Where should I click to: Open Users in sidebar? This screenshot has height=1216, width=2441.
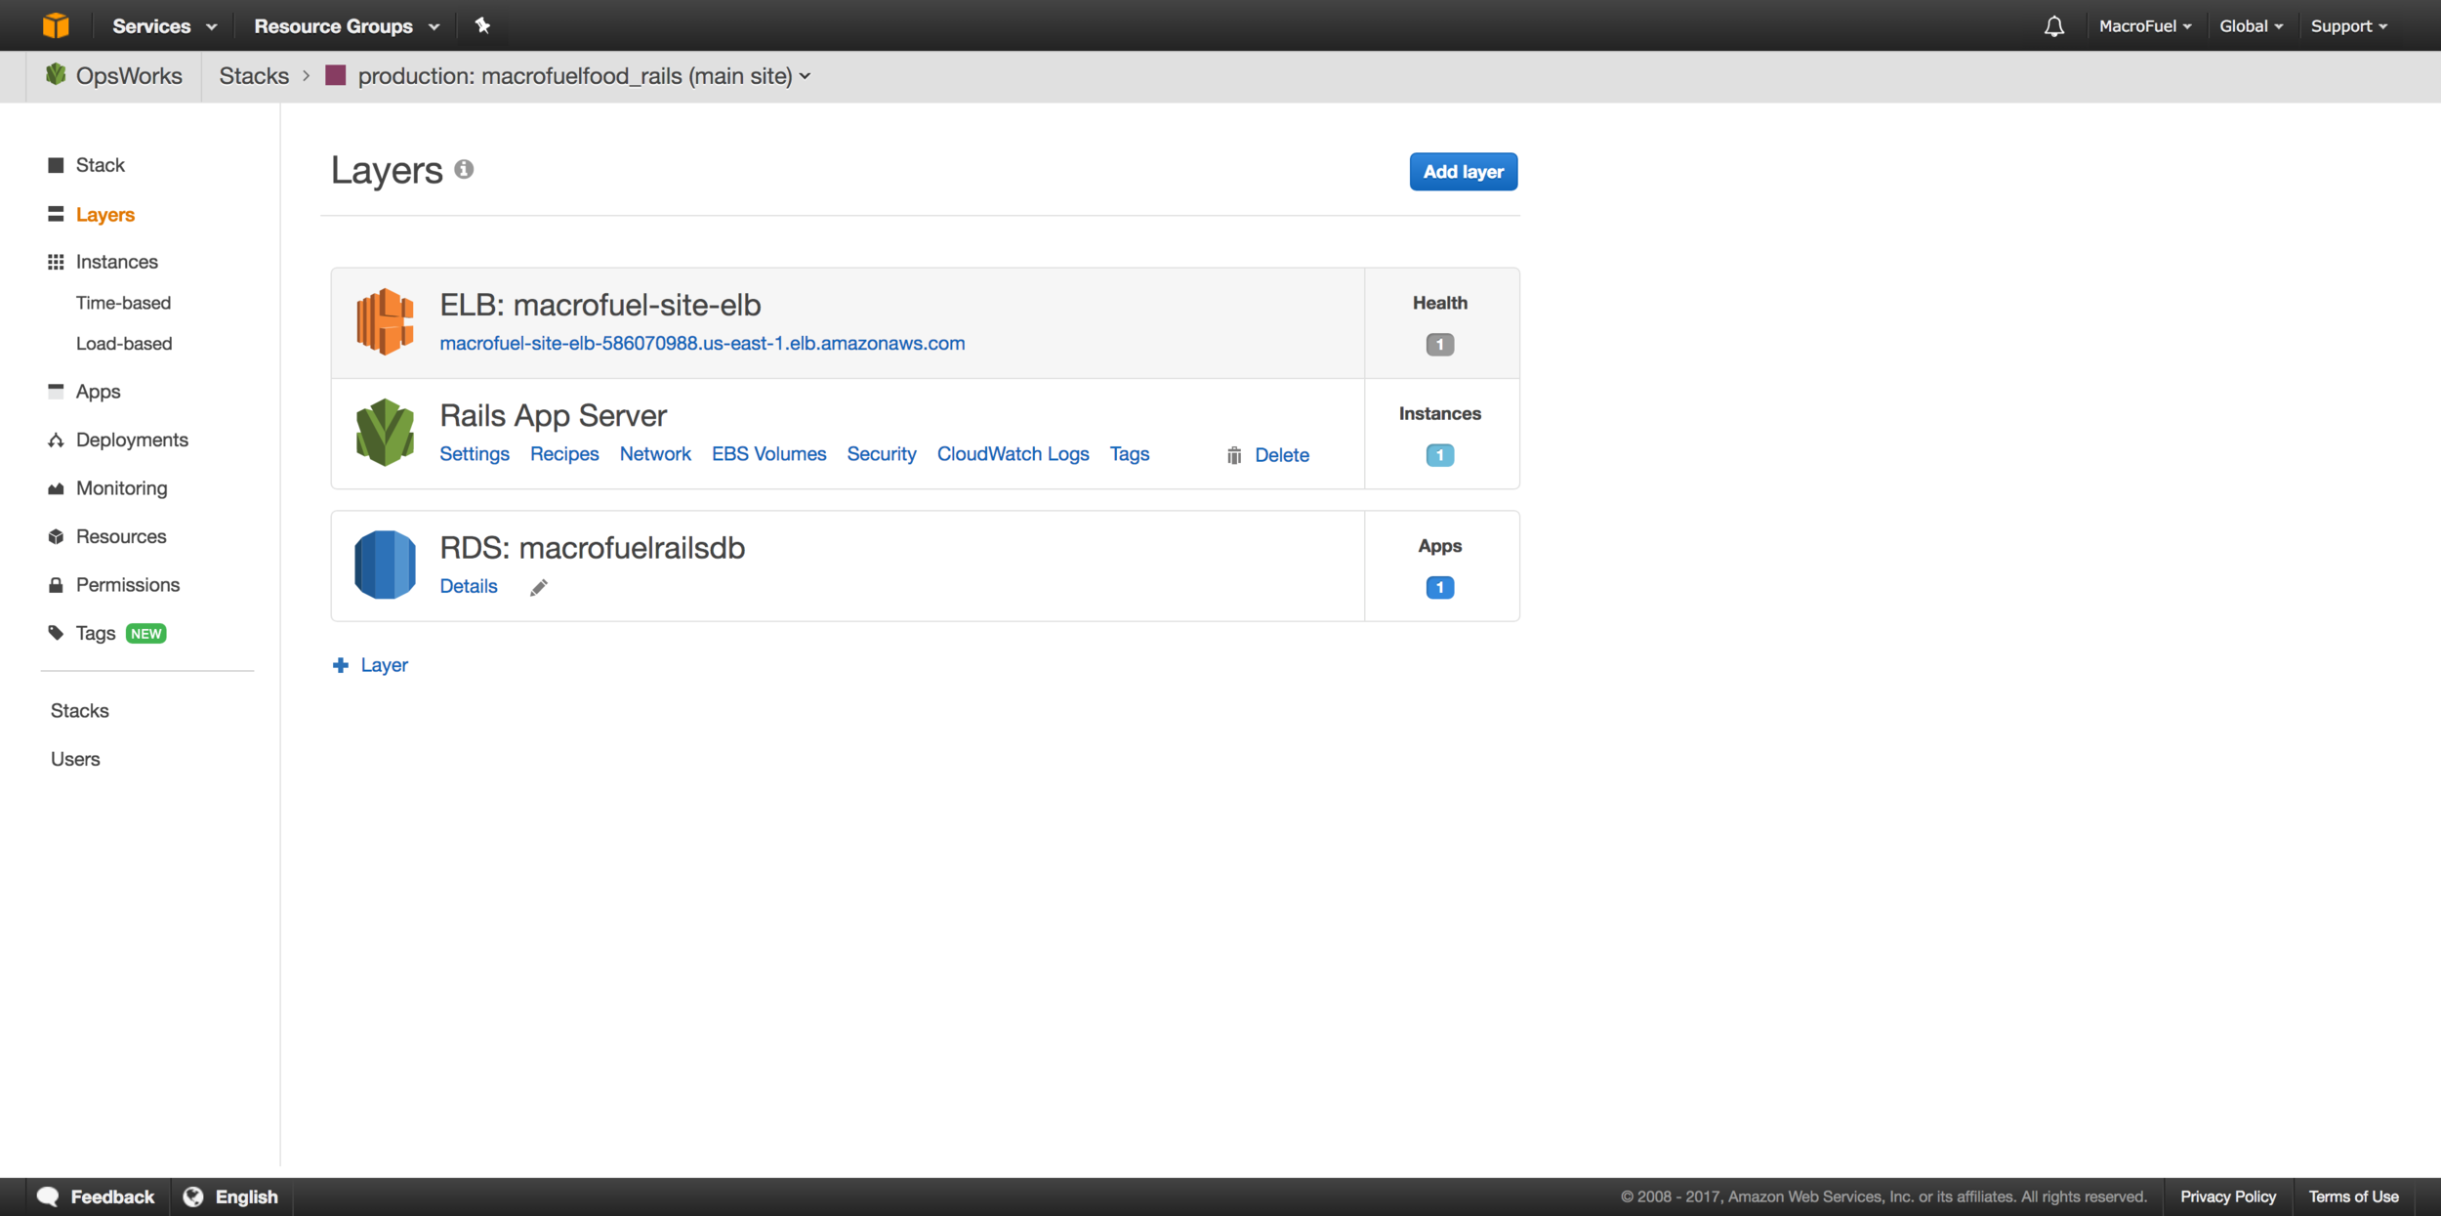(75, 759)
